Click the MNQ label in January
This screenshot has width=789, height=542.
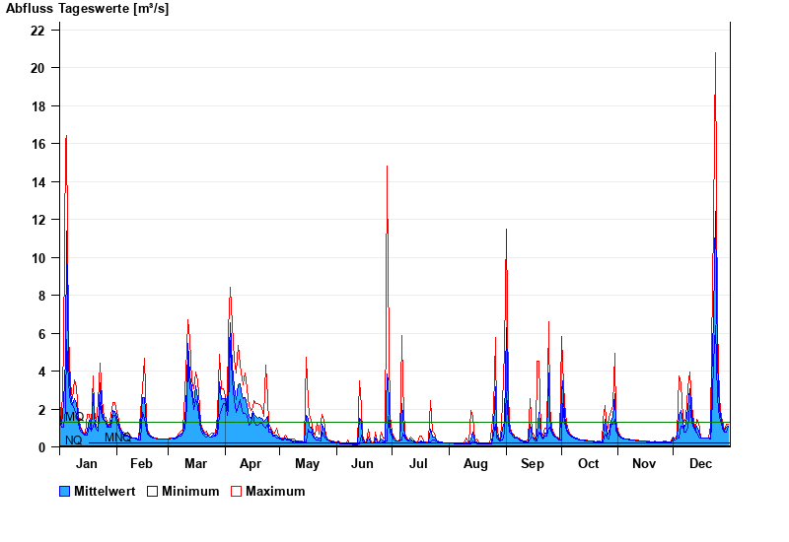pyautogui.click(x=117, y=438)
